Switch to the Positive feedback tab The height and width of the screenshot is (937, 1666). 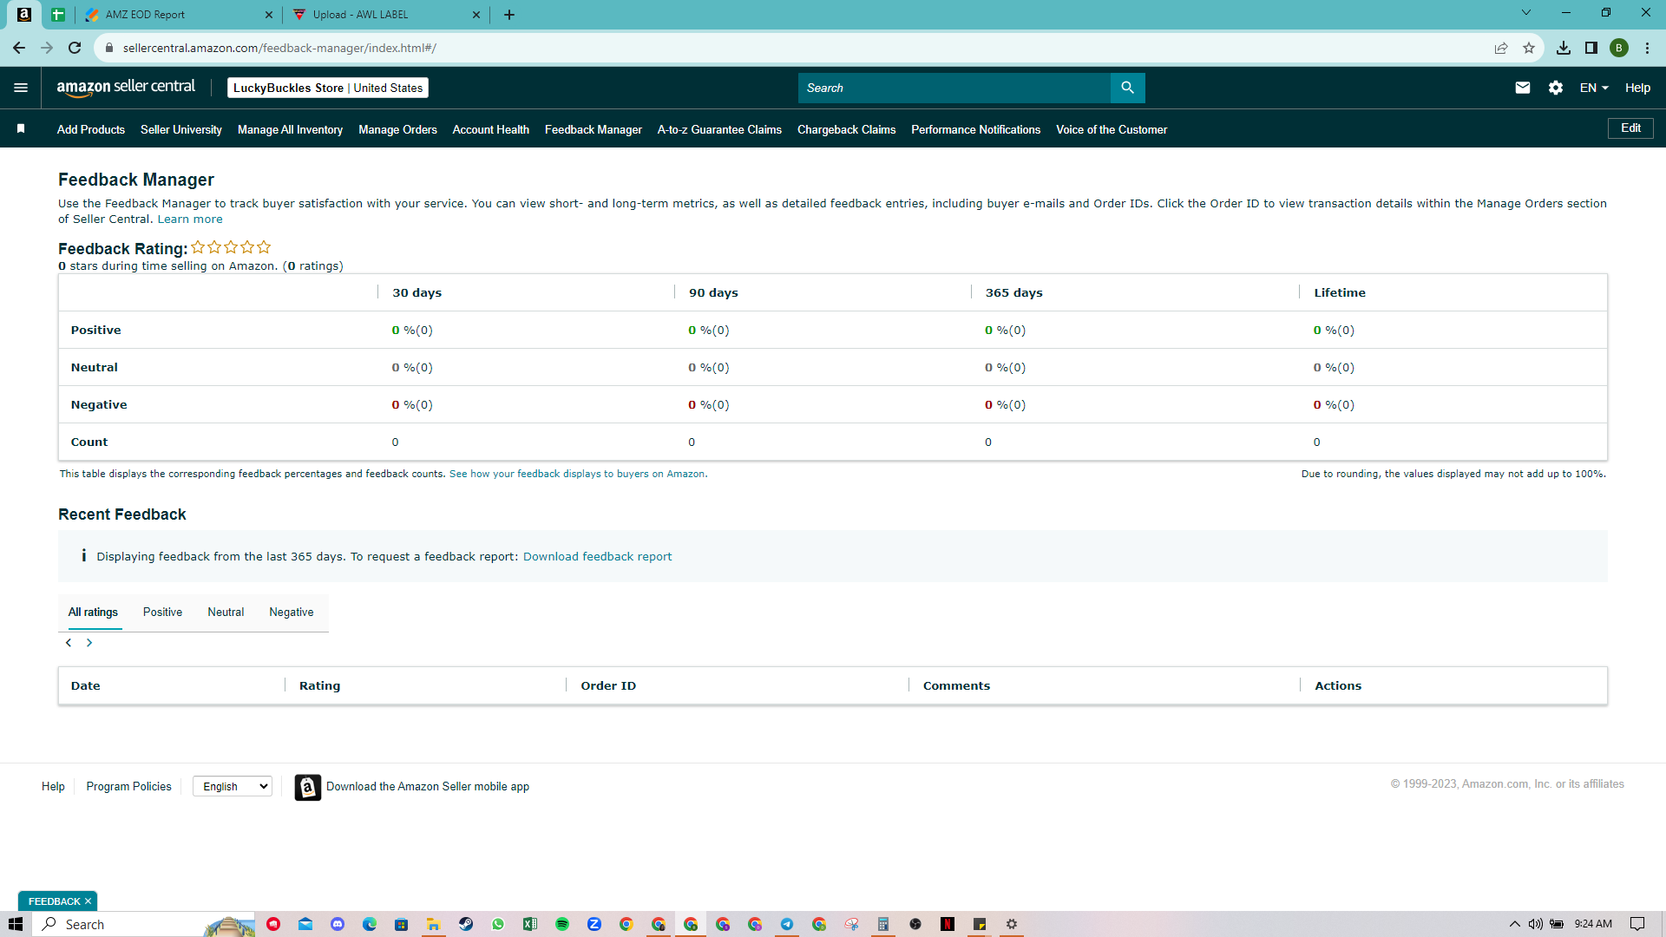[x=162, y=613]
